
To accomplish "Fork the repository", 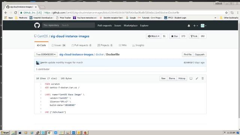I will click(194, 36).
